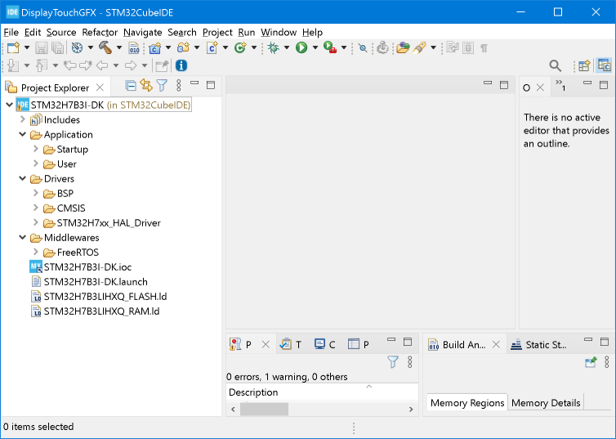Switch to the C/C++ perspective icon
The height and width of the screenshot is (439, 616).
click(604, 65)
